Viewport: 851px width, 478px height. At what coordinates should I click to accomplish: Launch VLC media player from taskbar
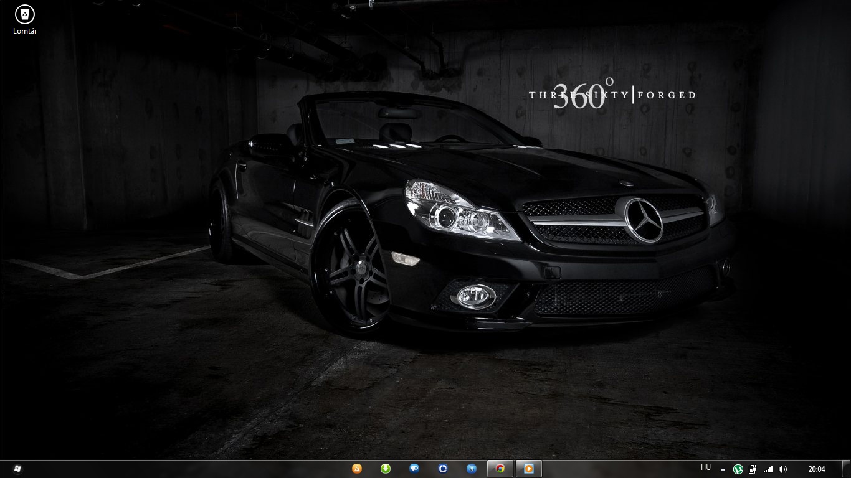pyautogui.click(x=357, y=469)
